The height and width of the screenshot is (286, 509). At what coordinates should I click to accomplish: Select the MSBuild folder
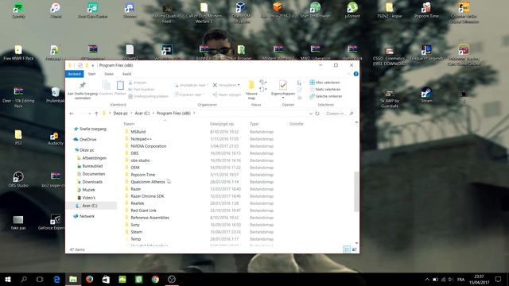(138, 132)
